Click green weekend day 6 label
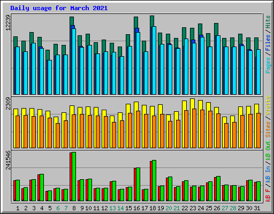The image size is (274, 214). pyautogui.click(x=58, y=208)
